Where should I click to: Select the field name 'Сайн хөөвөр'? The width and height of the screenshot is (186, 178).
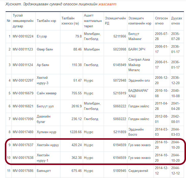point(46,93)
